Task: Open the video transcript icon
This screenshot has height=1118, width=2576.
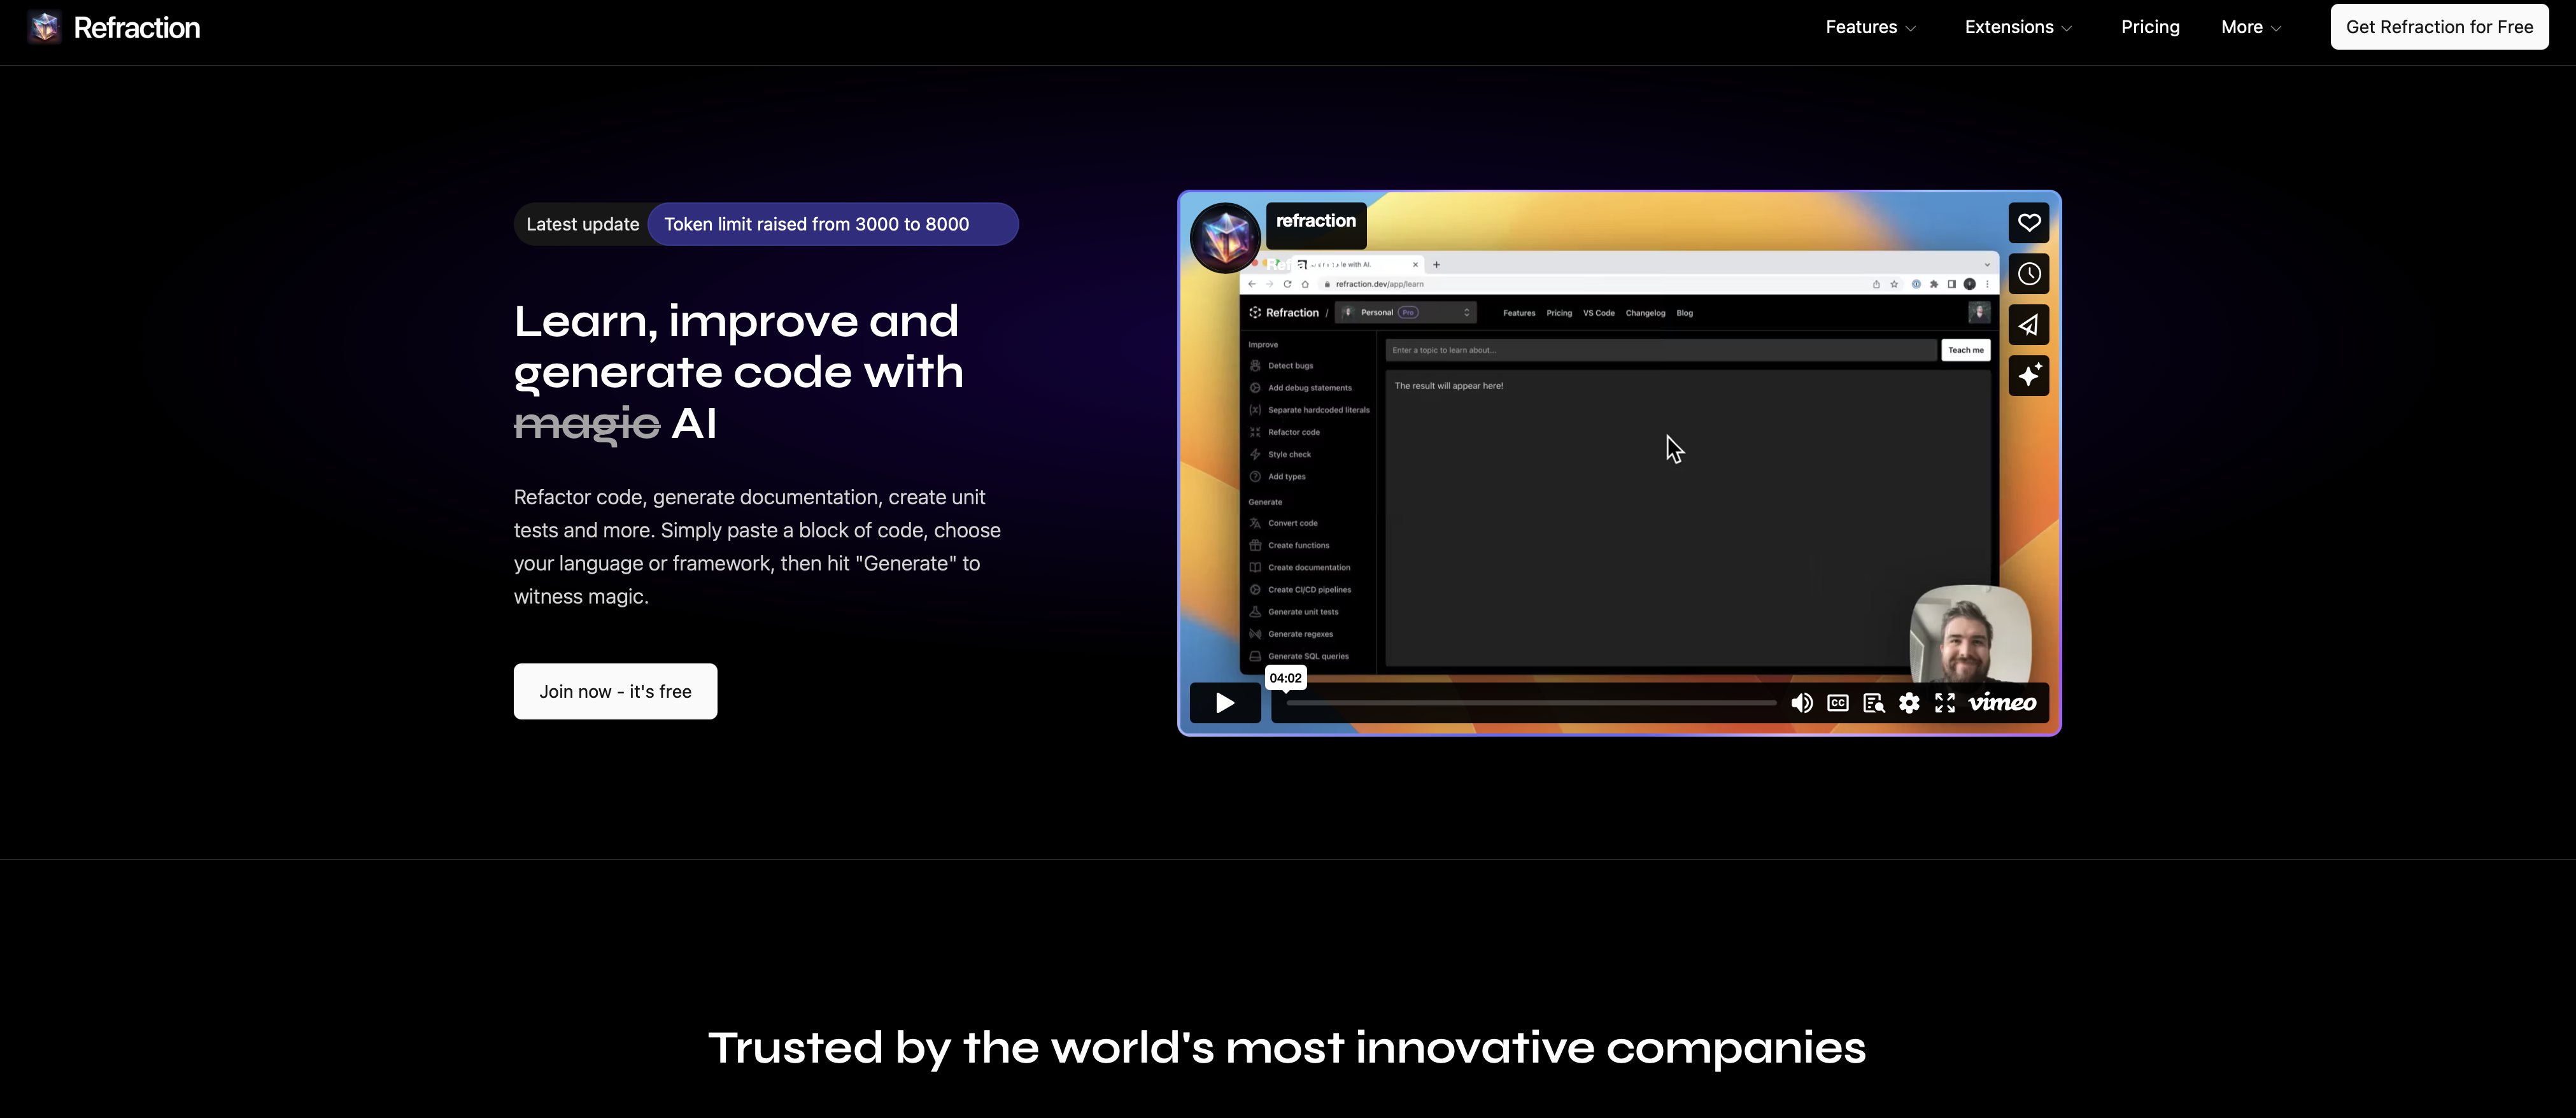Action: coord(1873,703)
